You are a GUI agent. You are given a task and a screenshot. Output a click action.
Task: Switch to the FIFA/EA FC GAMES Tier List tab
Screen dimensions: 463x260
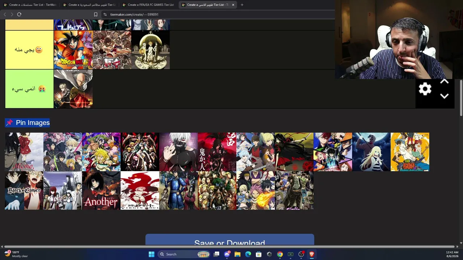pos(148,5)
